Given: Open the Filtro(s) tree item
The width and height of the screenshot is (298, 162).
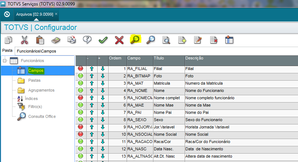Looking at the screenshot, I should pos(35,107).
